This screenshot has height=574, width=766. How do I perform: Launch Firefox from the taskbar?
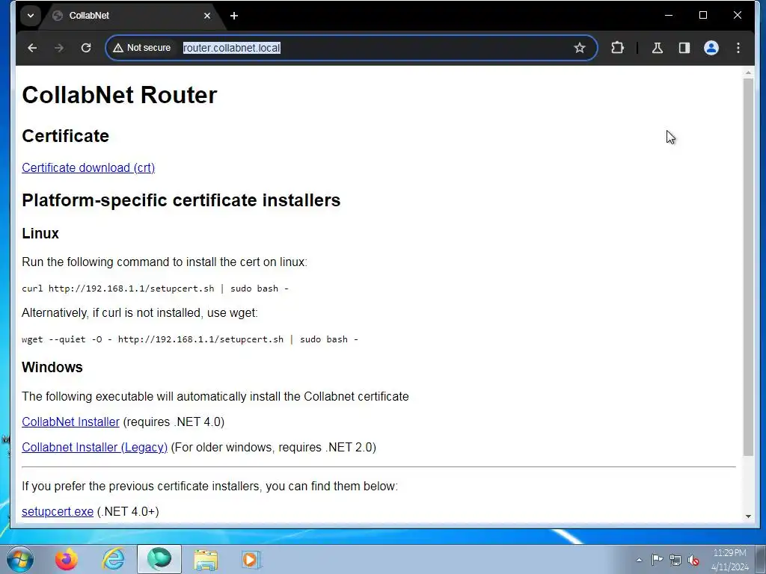click(x=67, y=559)
